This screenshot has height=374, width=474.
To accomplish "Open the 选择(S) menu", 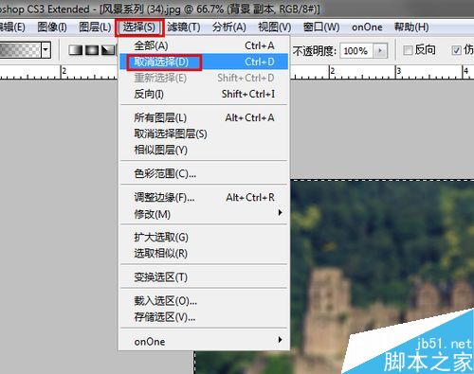I will pos(139,27).
